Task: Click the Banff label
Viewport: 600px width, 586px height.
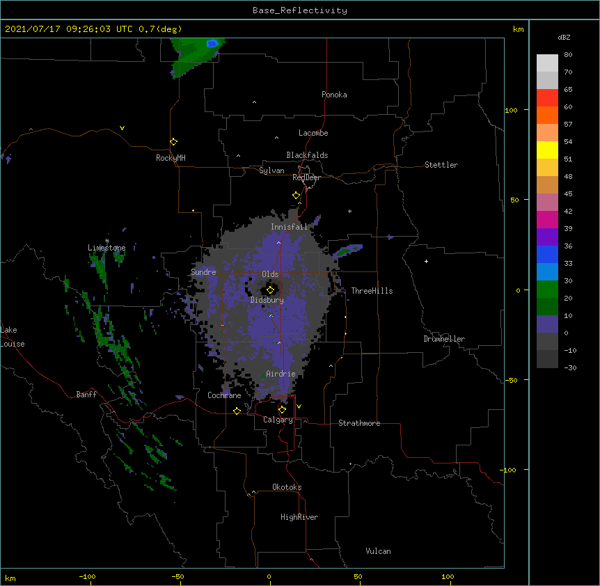Action: [x=86, y=395]
